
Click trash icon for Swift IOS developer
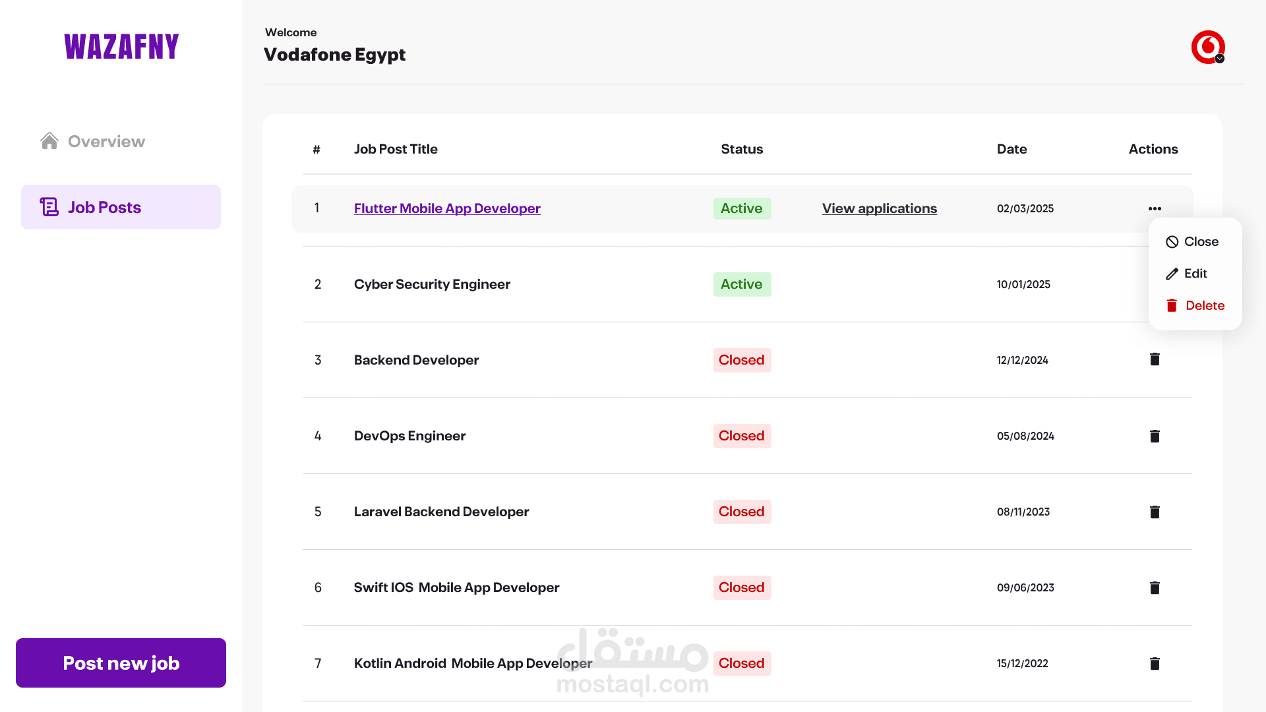coord(1155,587)
